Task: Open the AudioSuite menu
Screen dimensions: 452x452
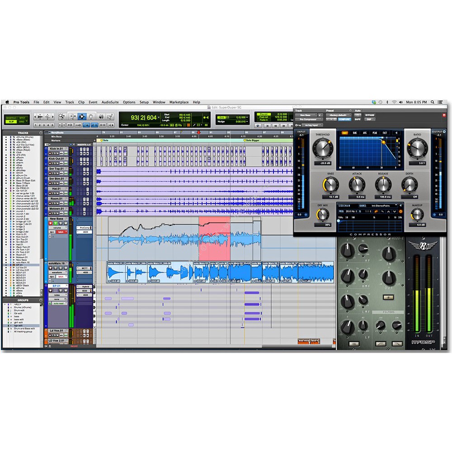Action: pos(109,102)
